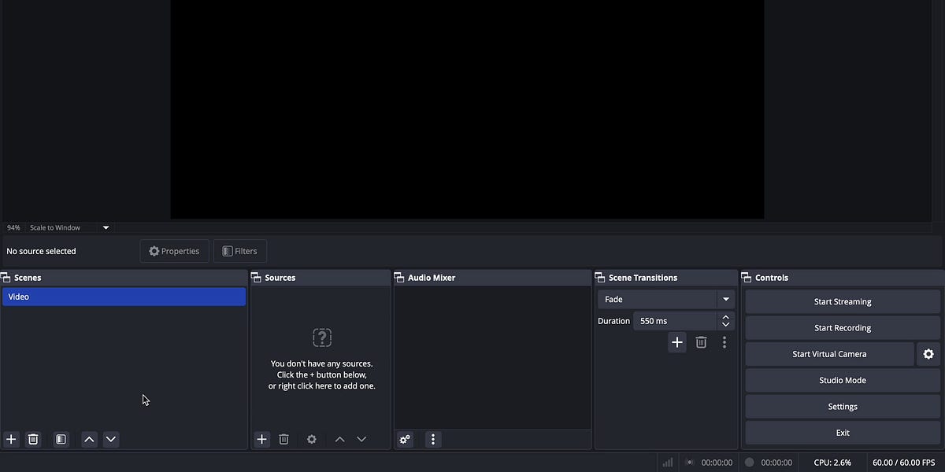
Task: Select the Video scene
Action: point(124,297)
